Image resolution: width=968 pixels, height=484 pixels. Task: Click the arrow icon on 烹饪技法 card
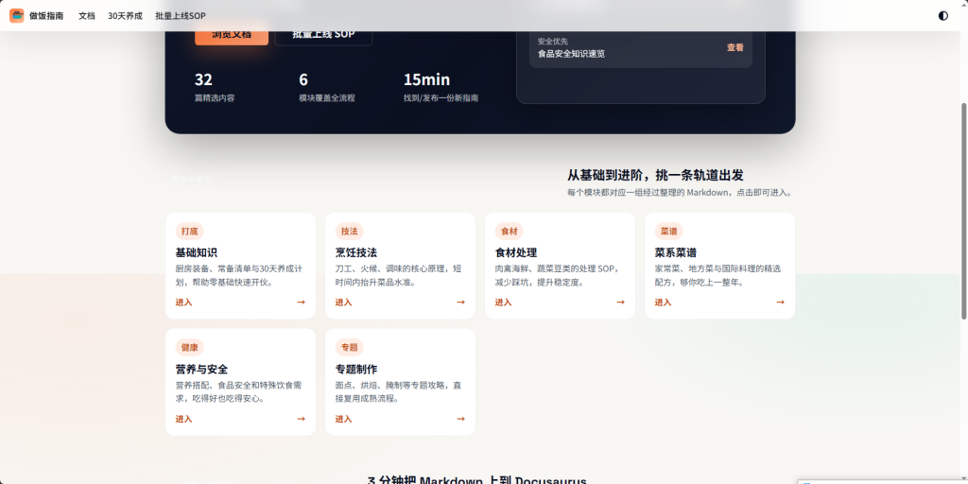(460, 302)
